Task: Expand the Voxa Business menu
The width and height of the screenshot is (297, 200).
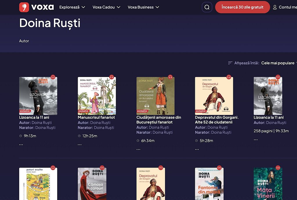Action: click(x=143, y=7)
